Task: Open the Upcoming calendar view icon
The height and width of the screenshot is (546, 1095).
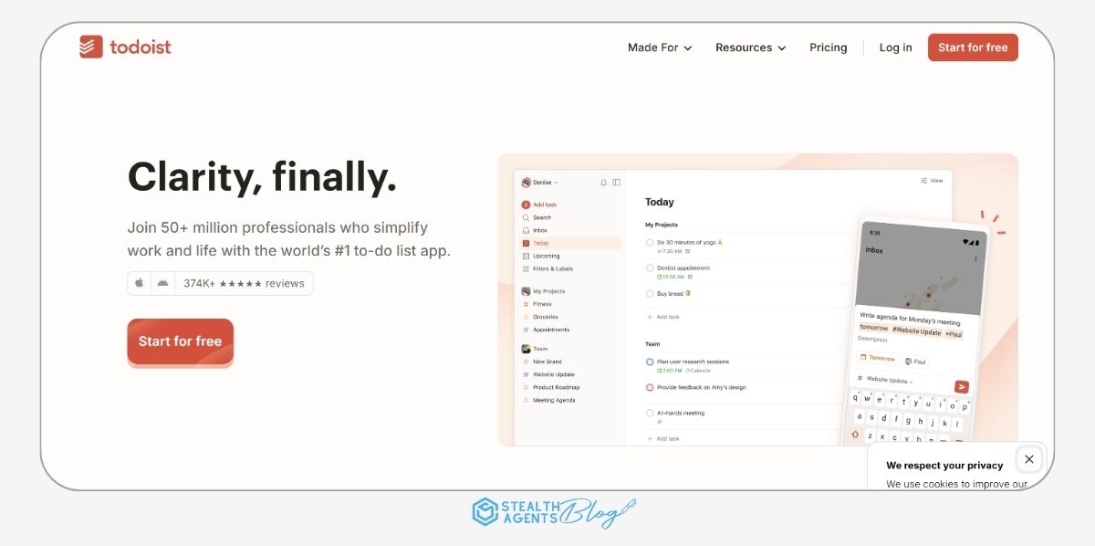Action: [526, 256]
